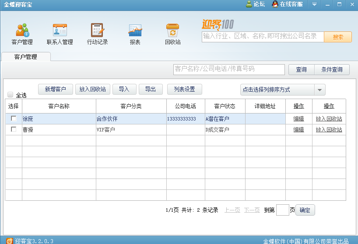Screen dimensions: 358x244
Task: Toggle the 全选 select-all checkbox
Action: click(10, 94)
